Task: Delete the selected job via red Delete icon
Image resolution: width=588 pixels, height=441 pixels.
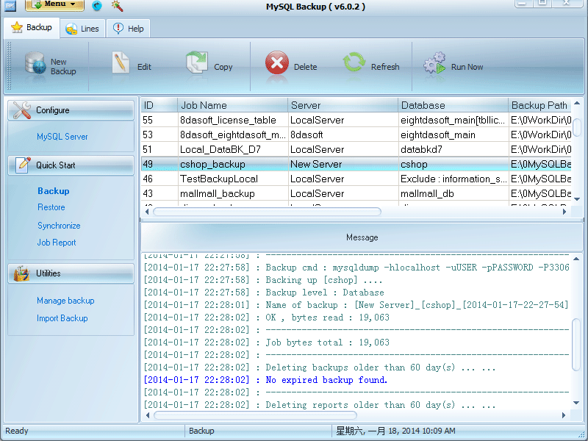Action: (x=277, y=63)
